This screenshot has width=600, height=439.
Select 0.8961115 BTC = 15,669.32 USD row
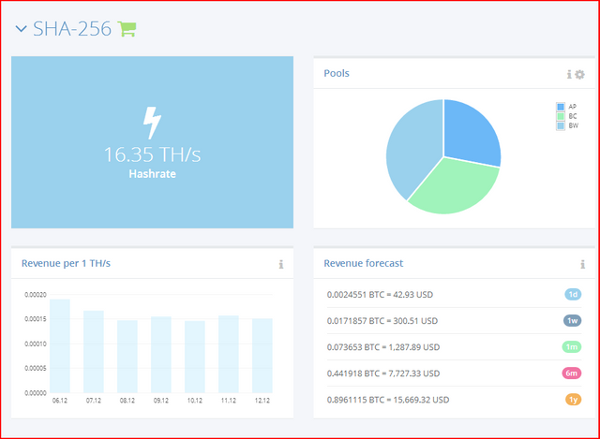[x=454, y=400]
